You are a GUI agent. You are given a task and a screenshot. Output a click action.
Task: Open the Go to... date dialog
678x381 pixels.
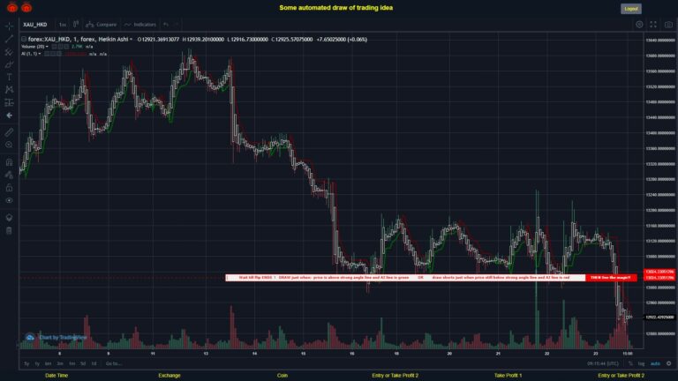coord(113,363)
